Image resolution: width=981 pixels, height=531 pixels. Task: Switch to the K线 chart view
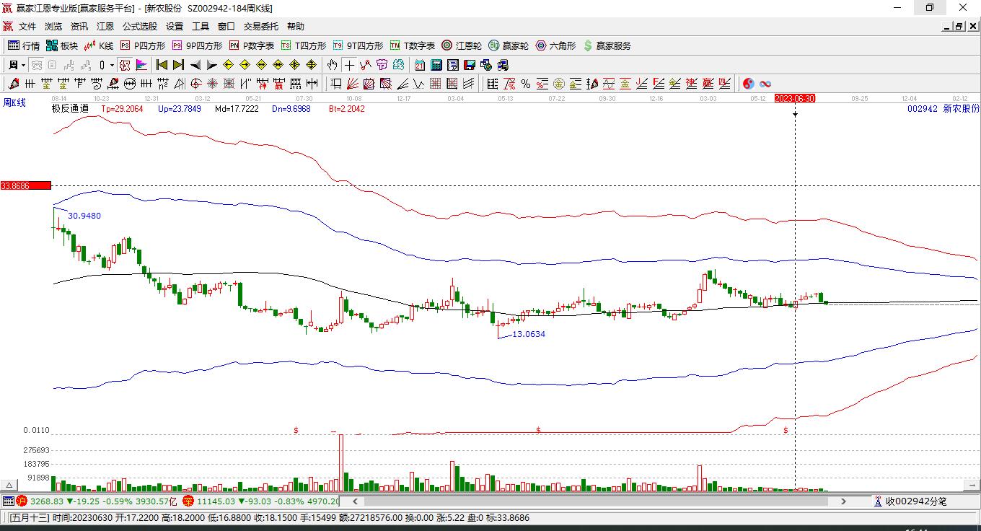coord(99,45)
